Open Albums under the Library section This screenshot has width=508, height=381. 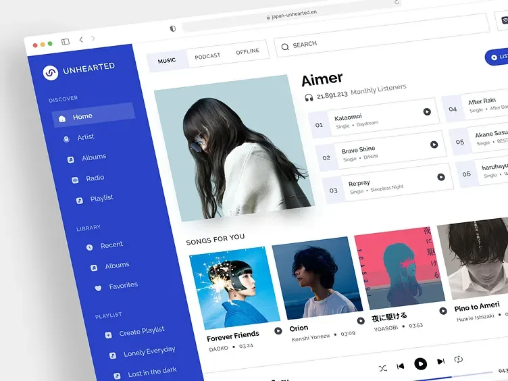(117, 265)
